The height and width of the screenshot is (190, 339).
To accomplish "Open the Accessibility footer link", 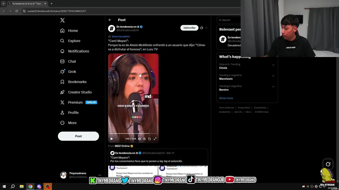I will pyautogui.click(x=225, y=112).
